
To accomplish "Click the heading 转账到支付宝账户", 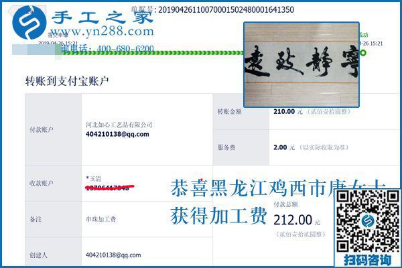I will click(x=67, y=81).
